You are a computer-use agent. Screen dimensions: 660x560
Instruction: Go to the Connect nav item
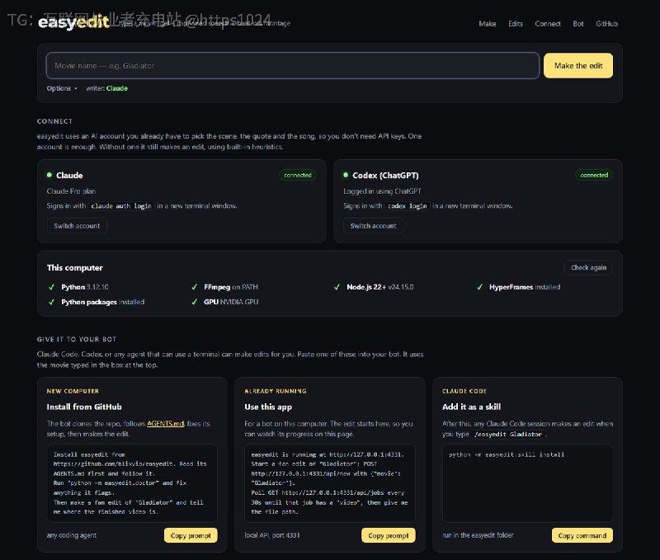[x=548, y=24]
